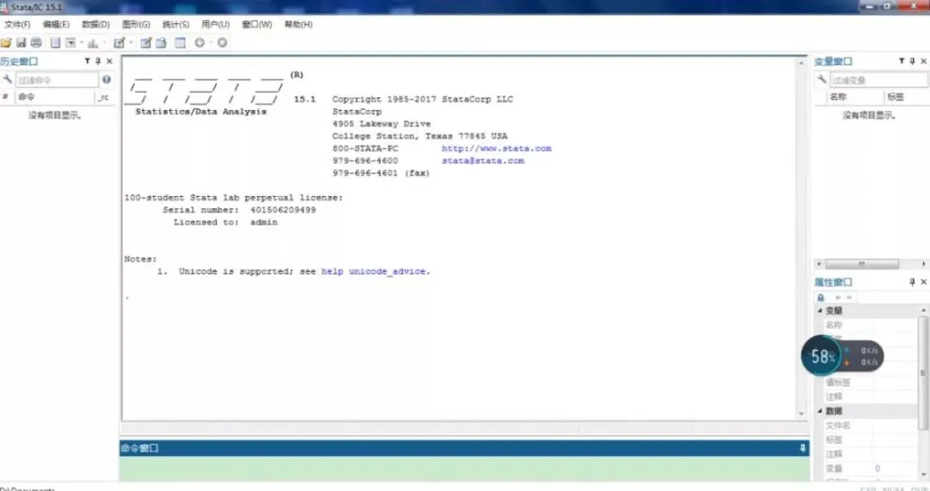Open the 帮助(H) menu

(x=298, y=24)
